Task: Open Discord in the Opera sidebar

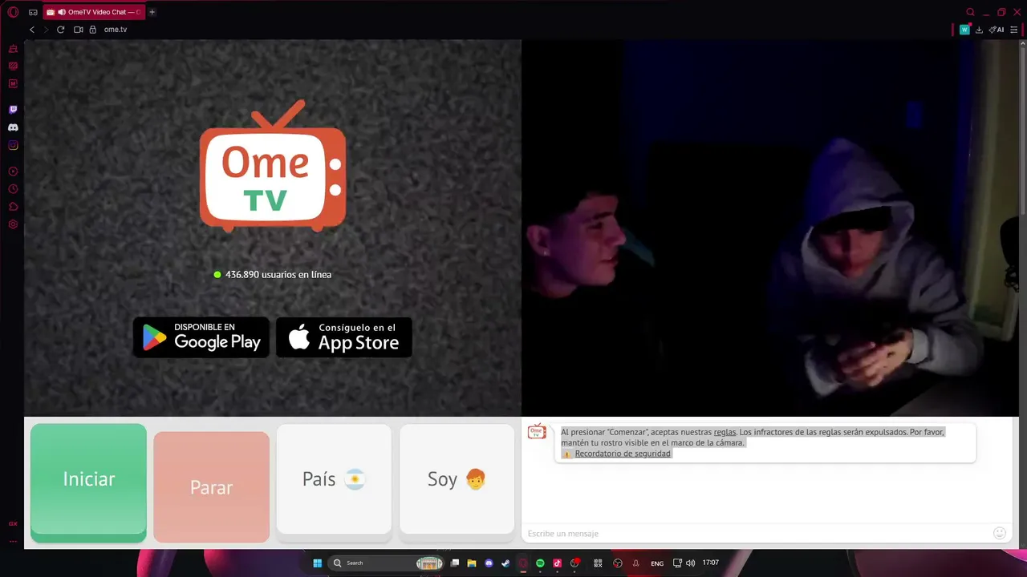Action: (13, 127)
